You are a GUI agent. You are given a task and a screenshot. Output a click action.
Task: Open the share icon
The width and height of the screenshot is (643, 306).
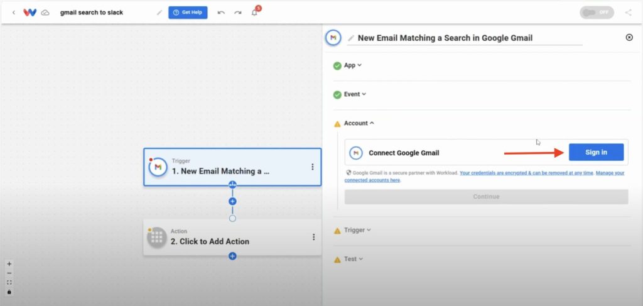pyautogui.click(x=628, y=13)
